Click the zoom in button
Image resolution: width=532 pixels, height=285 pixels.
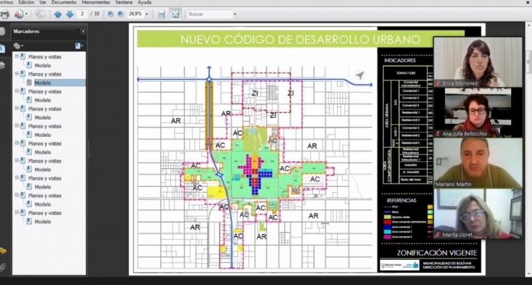coord(120,14)
